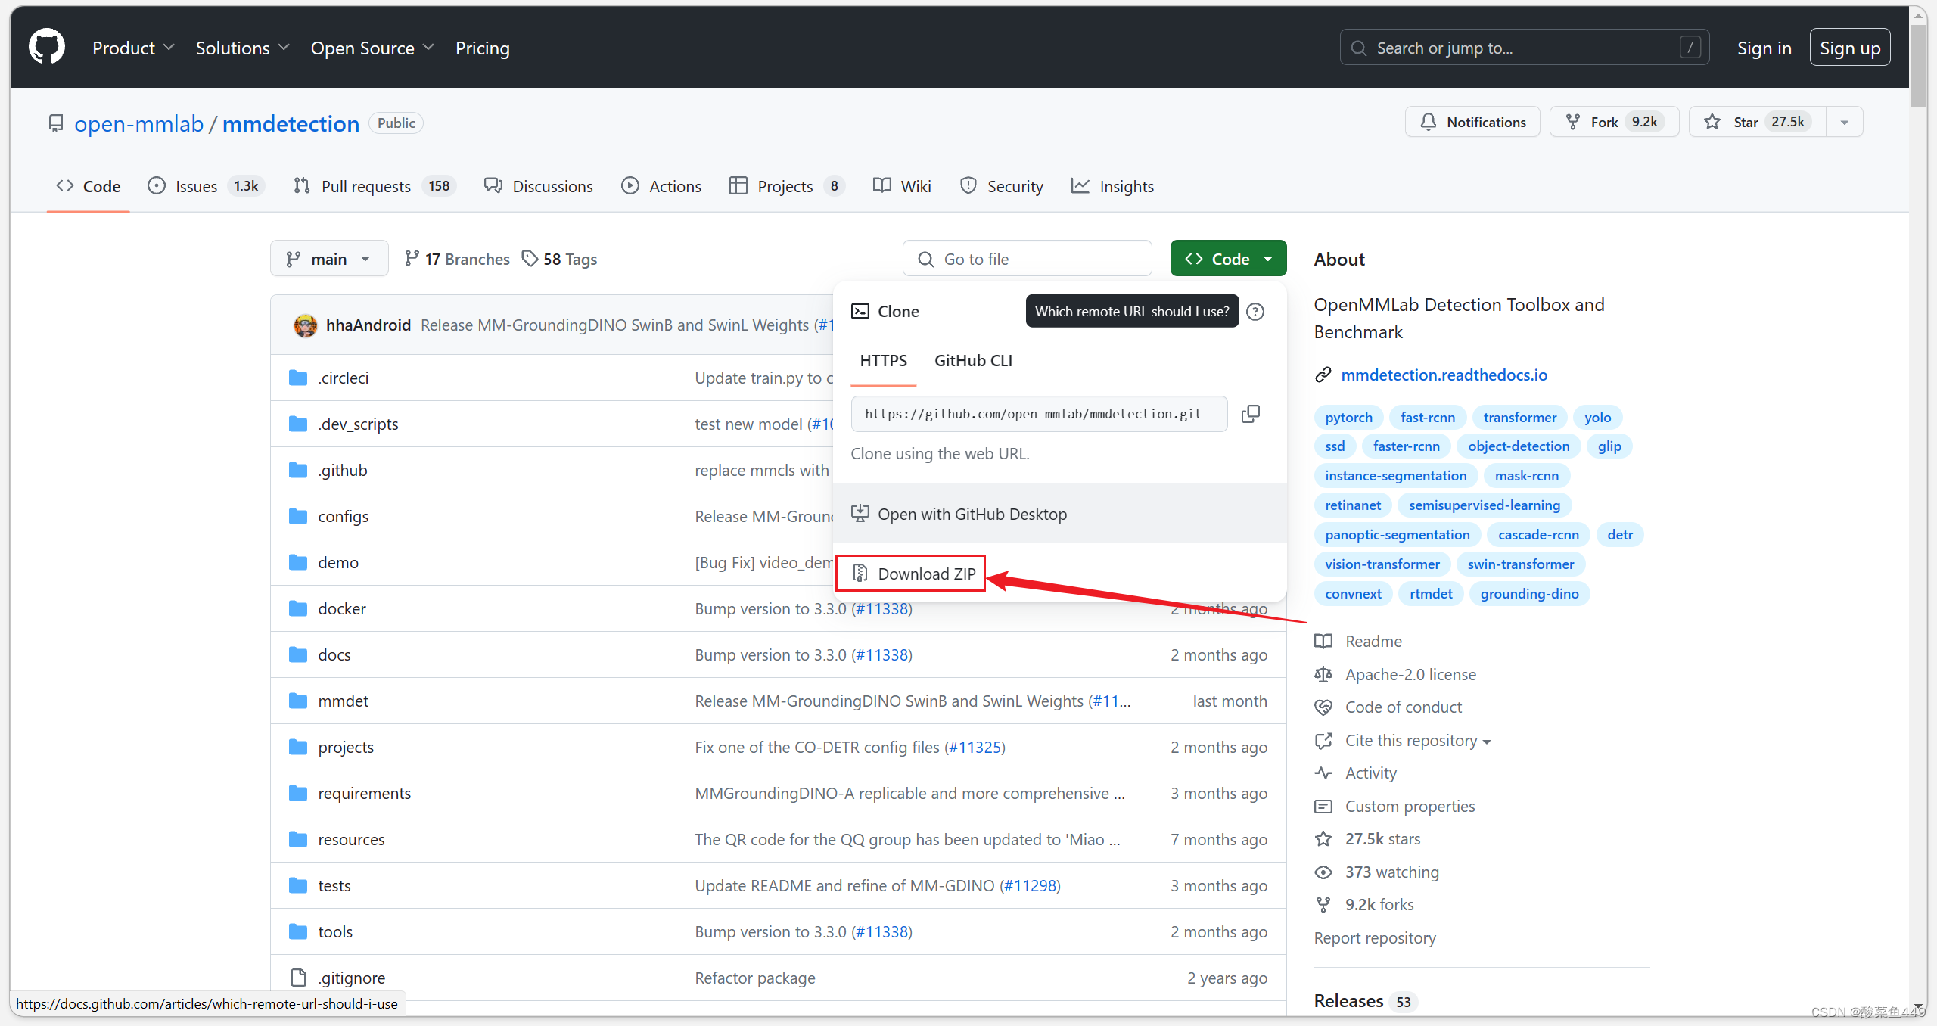This screenshot has width=1937, height=1026.
Task: Click Open with GitHub Desktop
Action: 972,514
